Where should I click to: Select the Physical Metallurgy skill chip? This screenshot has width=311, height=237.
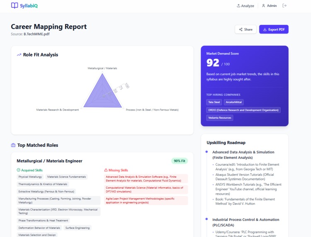tap(30, 177)
